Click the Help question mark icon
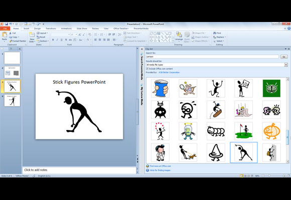Image resolution: width=291 pixels, height=200 pixels. pos(289,28)
